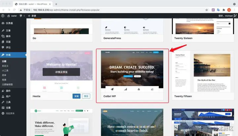The image size is (238, 136).
Task: Open the Chrome three-dot menu
Action: pyautogui.click(x=234, y=10)
